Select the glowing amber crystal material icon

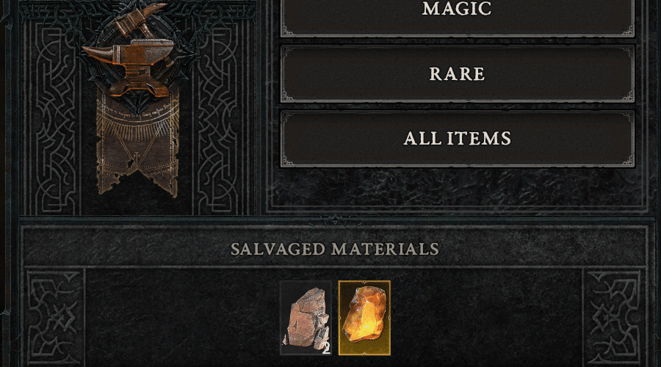pyautogui.click(x=364, y=318)
